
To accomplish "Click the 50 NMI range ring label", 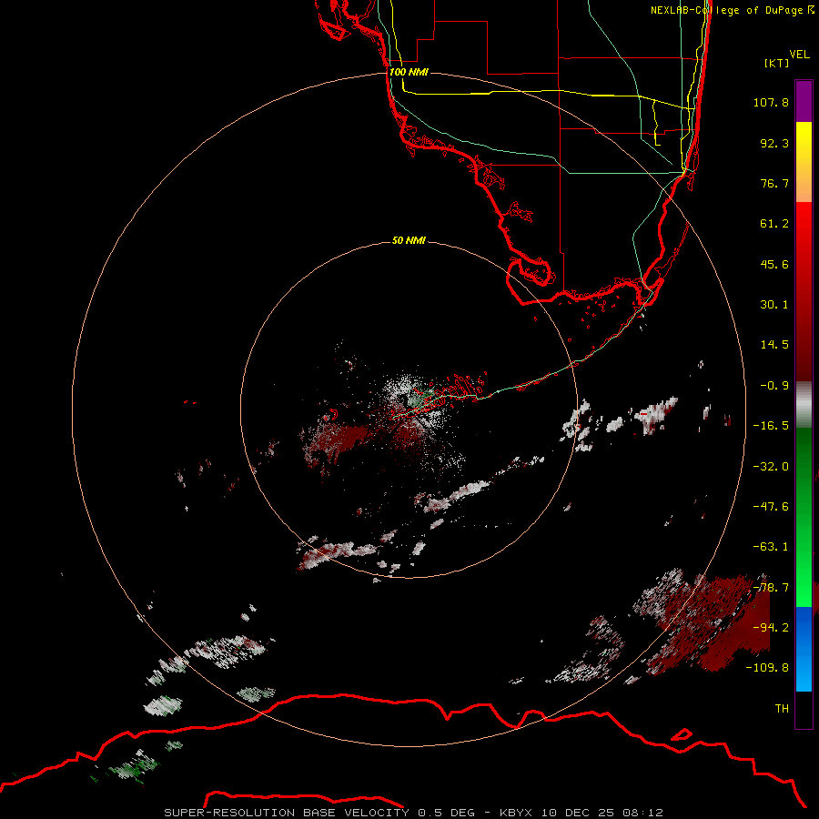I will coord(409,241).
